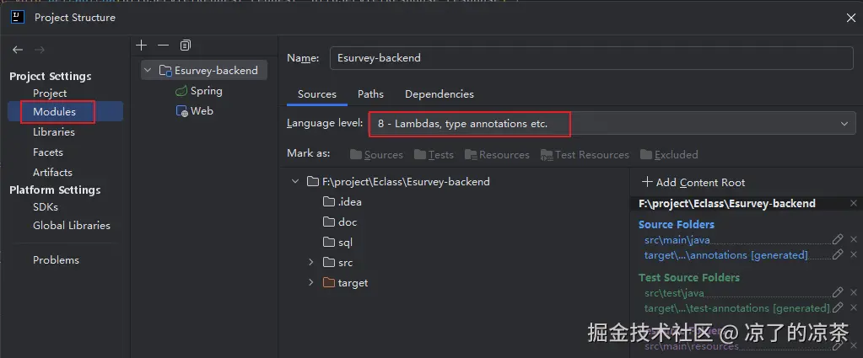
Task: Remove src\test\java test source folder
Action: click(x=854, y=292)
